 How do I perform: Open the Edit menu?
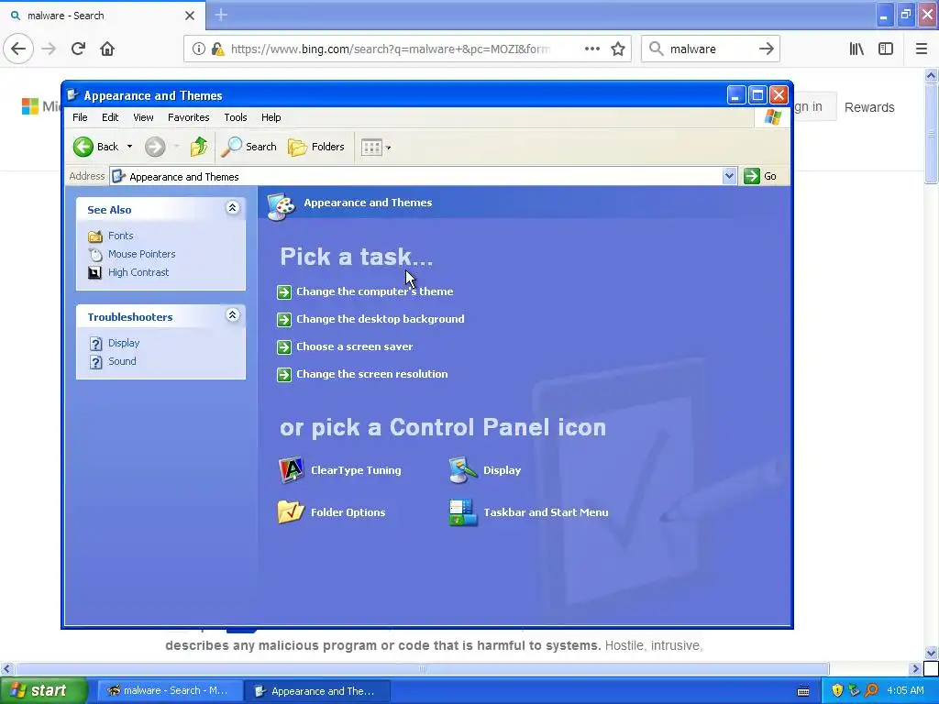point(110,117)
